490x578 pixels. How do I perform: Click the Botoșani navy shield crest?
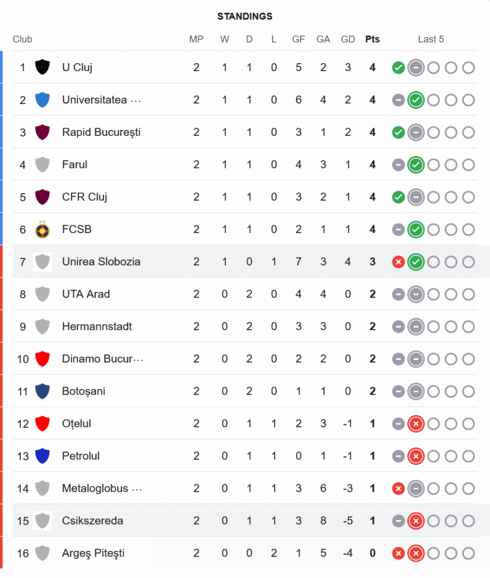coord(42,391)
